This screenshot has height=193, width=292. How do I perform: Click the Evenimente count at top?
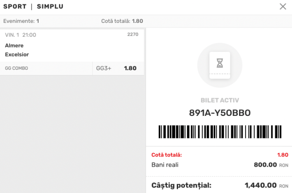coord(21,21)
